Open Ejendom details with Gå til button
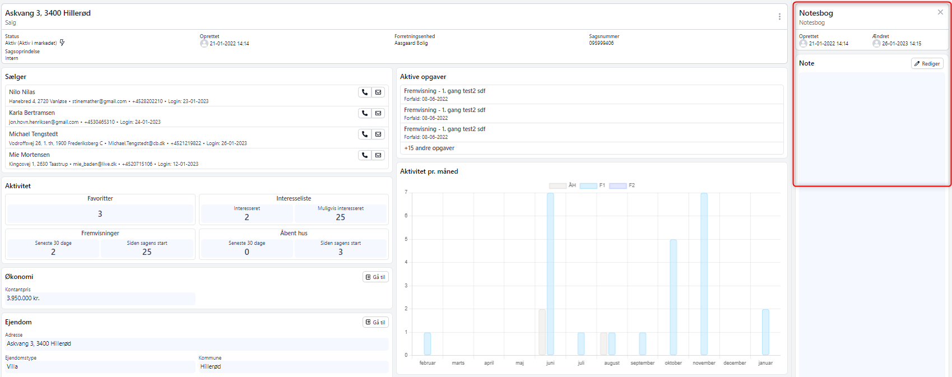This screenshot has width=952, height=377. (375, 322)
